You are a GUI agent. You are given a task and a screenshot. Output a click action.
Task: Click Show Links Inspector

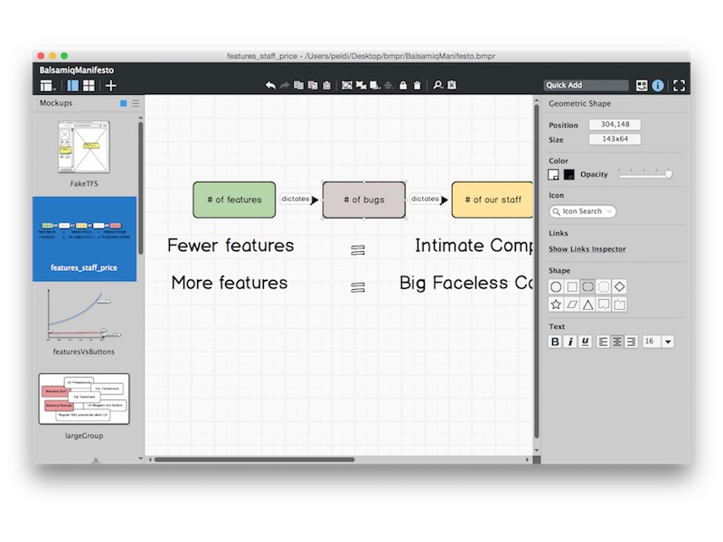(x=587, y=248)
